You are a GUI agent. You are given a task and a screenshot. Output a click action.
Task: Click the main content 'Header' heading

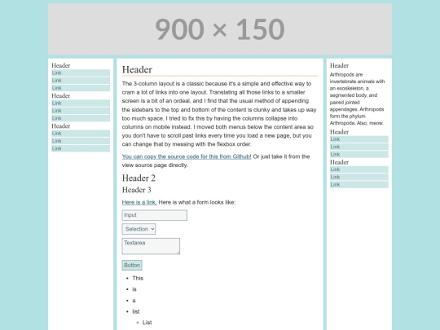click(137, 69)
